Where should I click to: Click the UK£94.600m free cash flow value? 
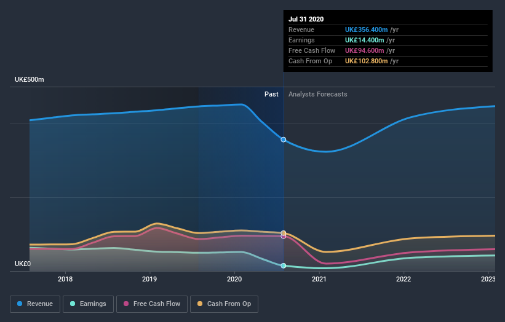(x=364, y=51)
